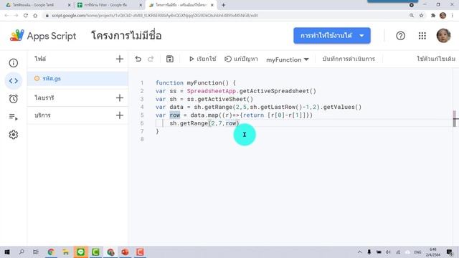Click the editor vertical scrollbar marker
Viewport: 459px width, 258px height.
click(454, 118)
